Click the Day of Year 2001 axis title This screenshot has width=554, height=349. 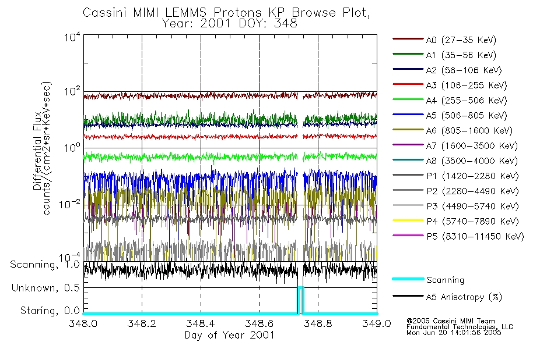tap(230, 335)
